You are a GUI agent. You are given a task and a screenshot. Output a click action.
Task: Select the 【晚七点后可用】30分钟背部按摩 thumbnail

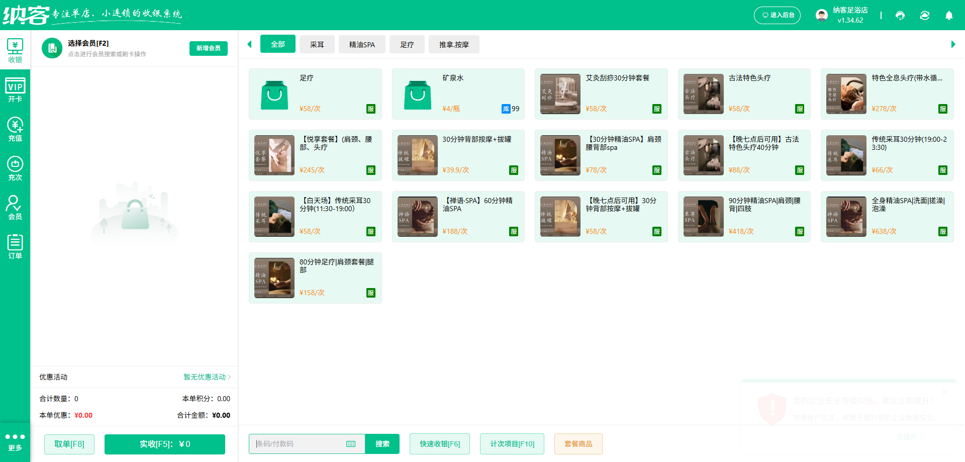[560, 217]
